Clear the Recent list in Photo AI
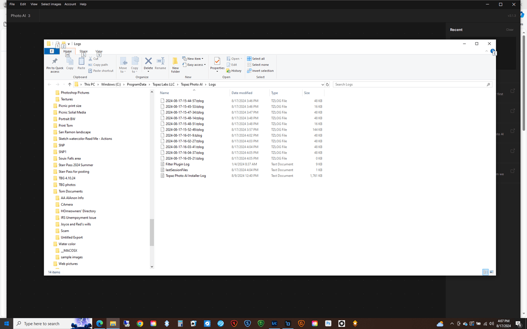Screen dimensions: 527x329 [x=510, y=30]
